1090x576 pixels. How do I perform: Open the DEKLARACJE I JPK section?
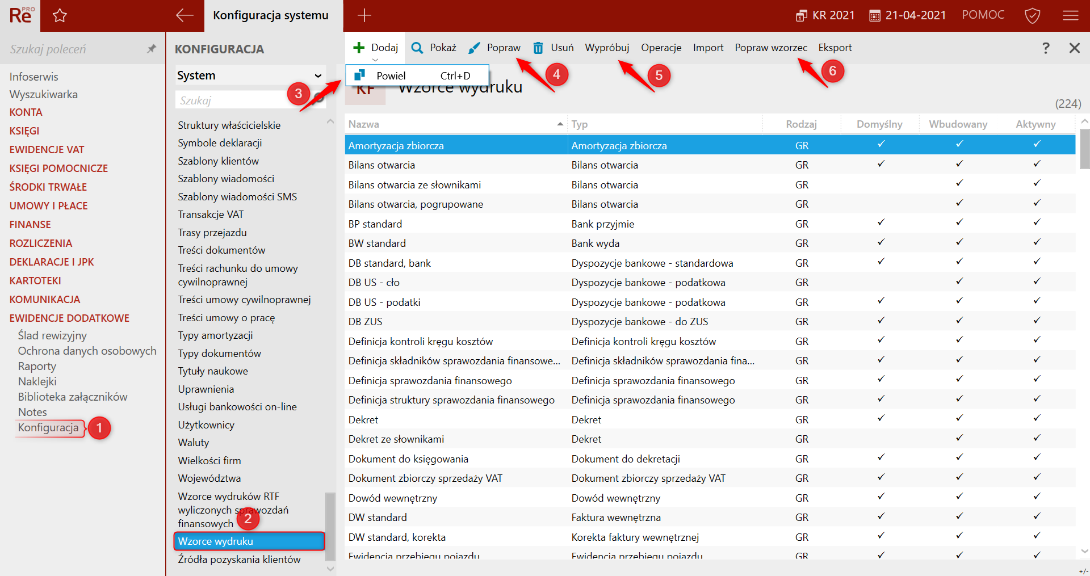click(x=52, y=262)
